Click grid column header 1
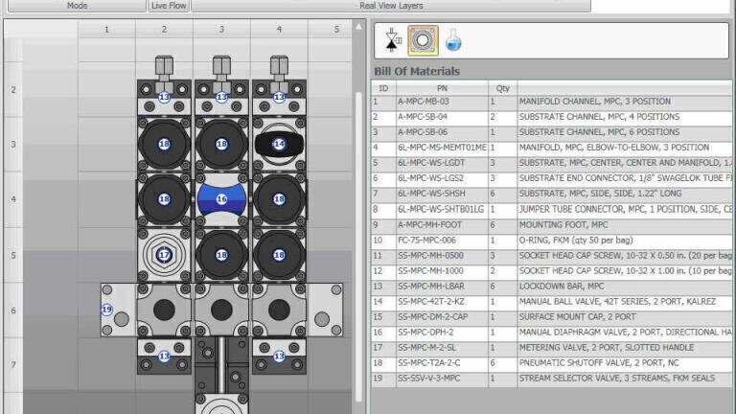This screenshot has height=414, width=736. pyautogui.click(x=106, y=29)
